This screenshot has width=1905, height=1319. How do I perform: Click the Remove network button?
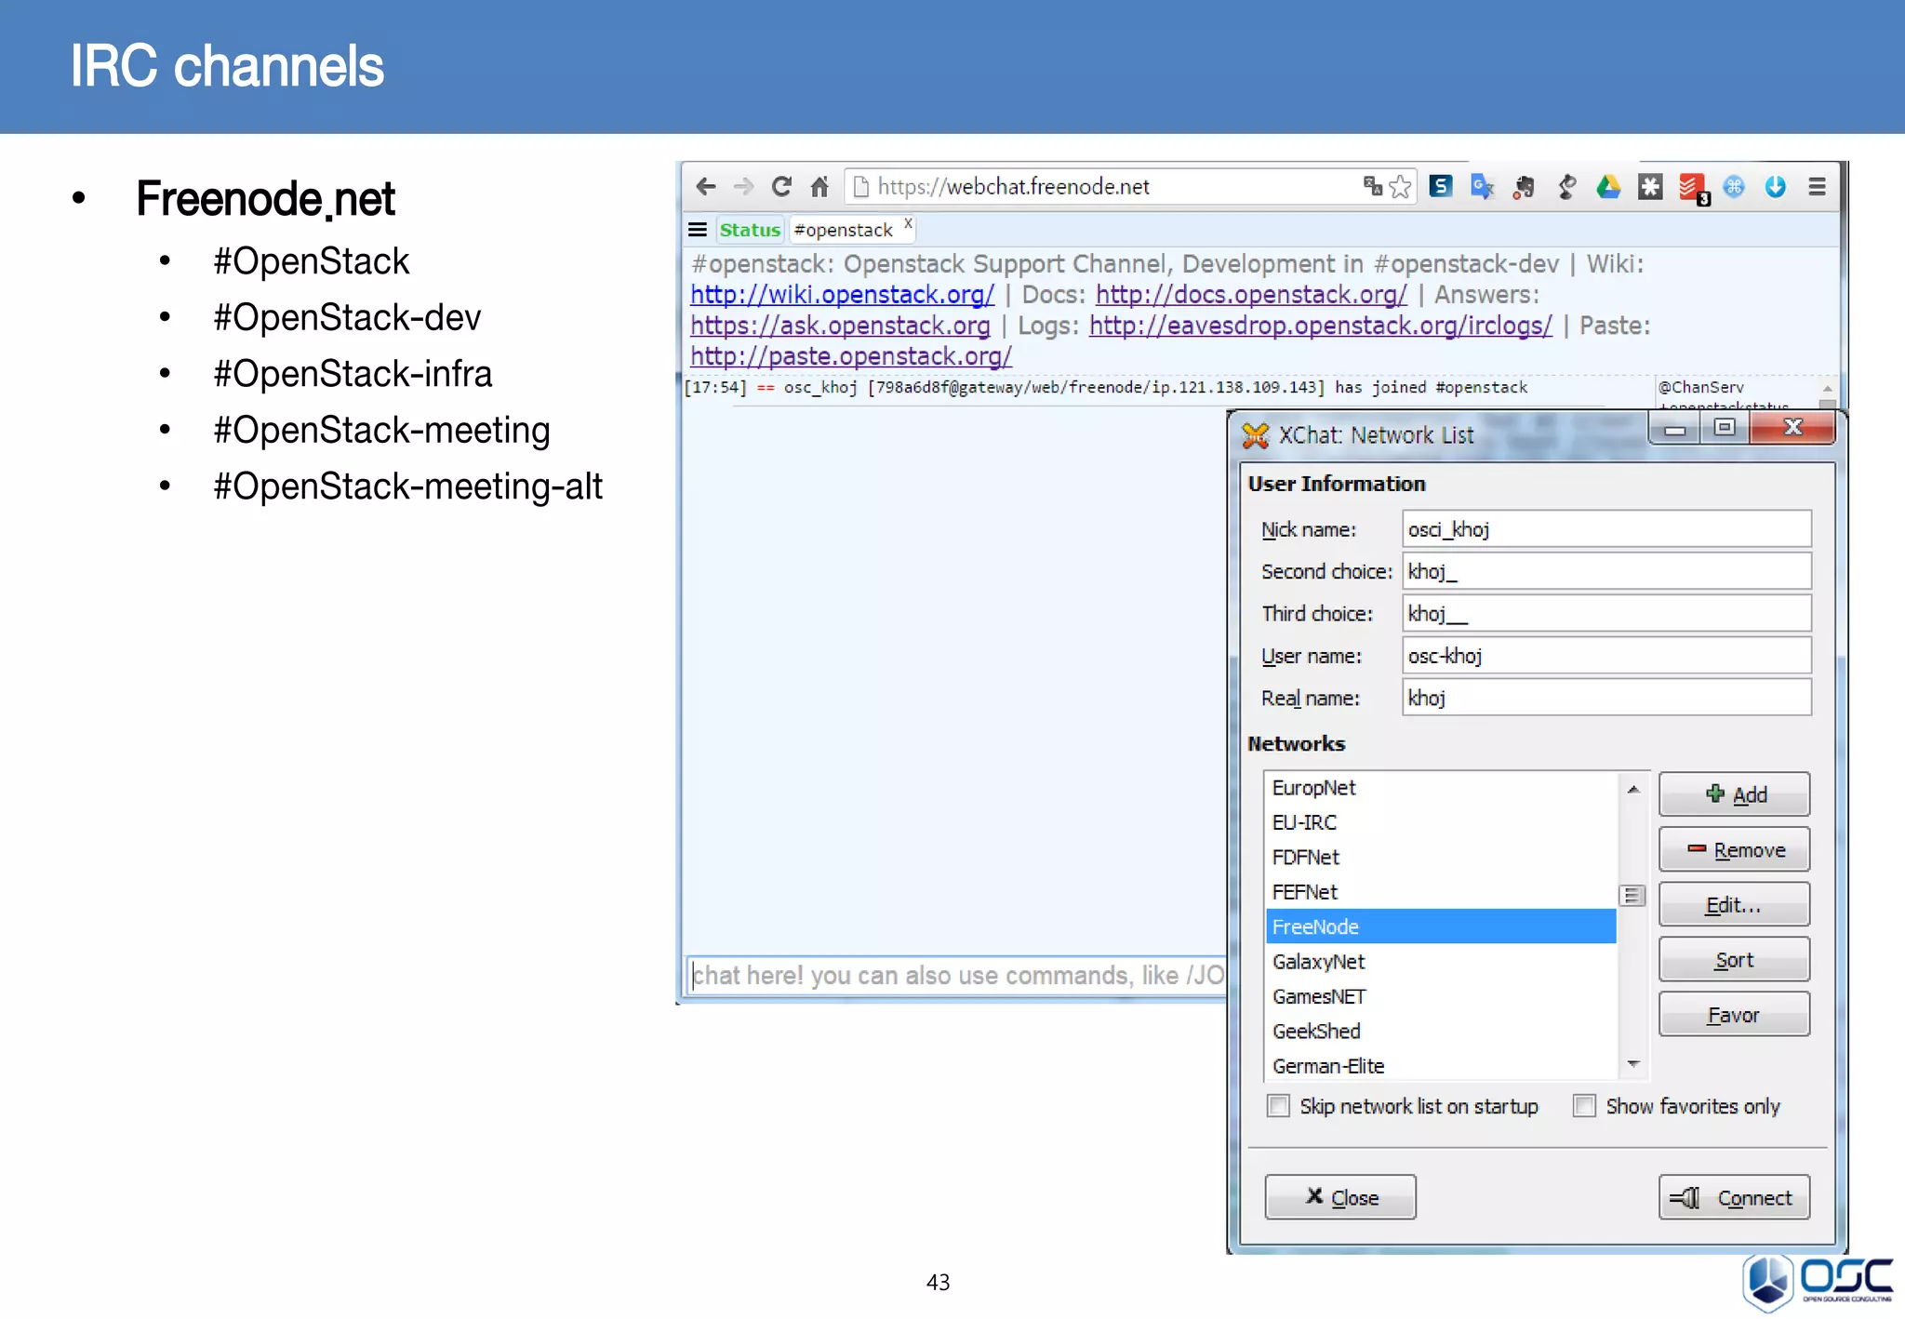[x=1734, y=849]
